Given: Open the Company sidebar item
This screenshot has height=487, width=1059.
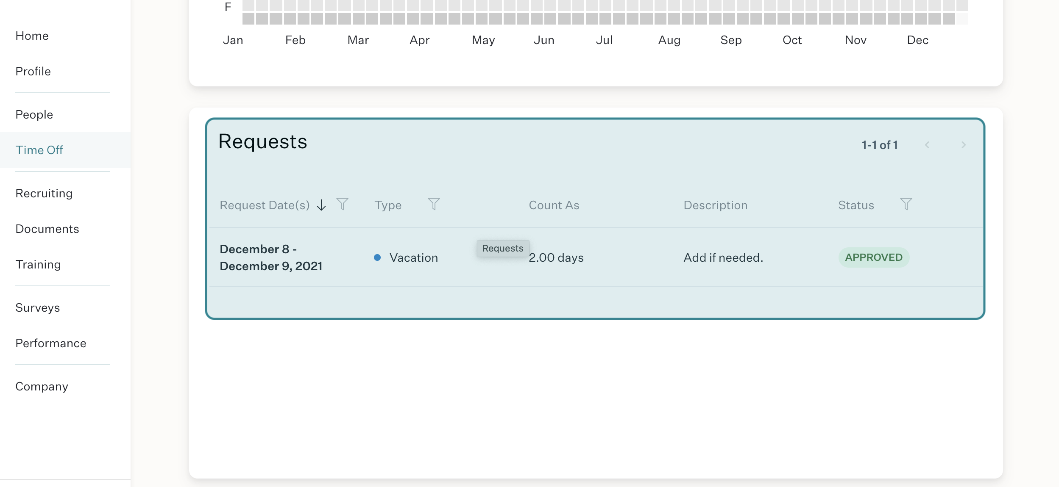Looking at the screenshot, I should coord(42,387).
